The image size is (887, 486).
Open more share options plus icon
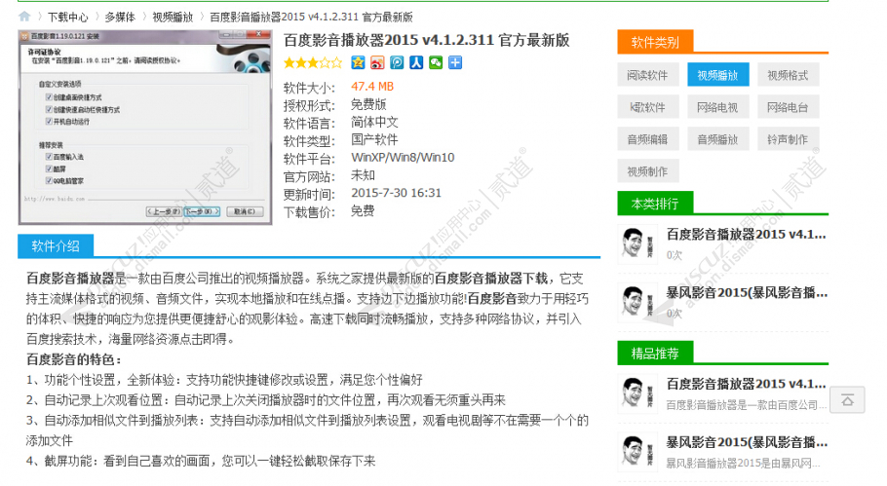click(x=455, y=62)
